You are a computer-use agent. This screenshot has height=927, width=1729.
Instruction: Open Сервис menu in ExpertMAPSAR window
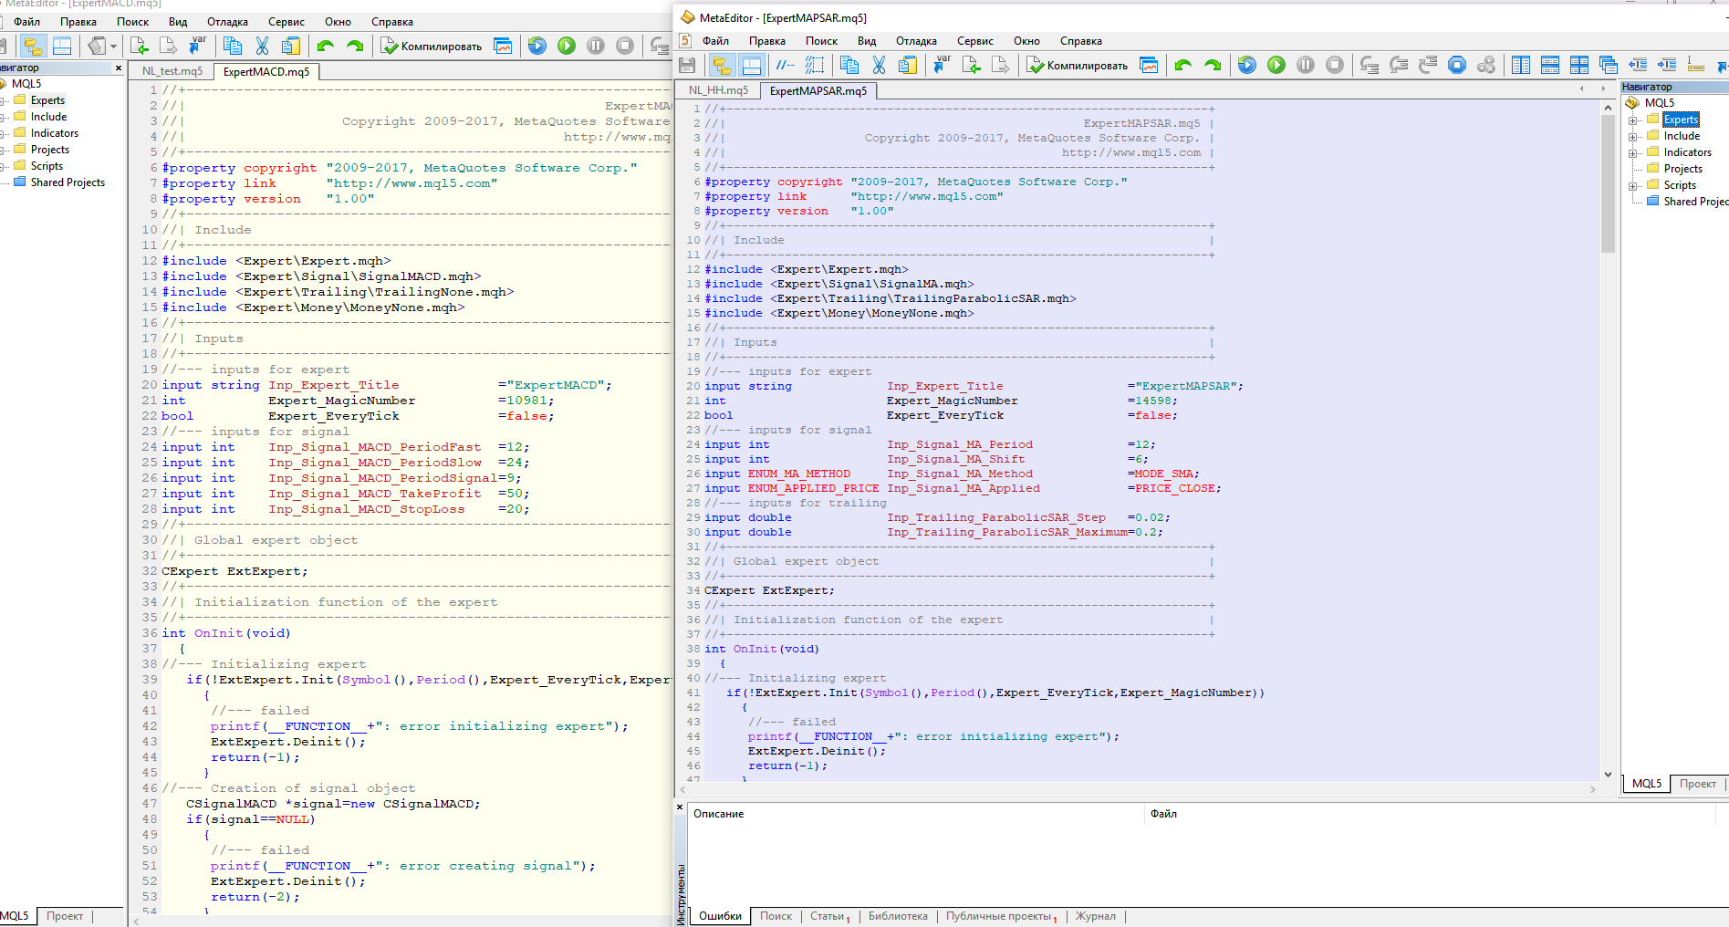point(975,41)
